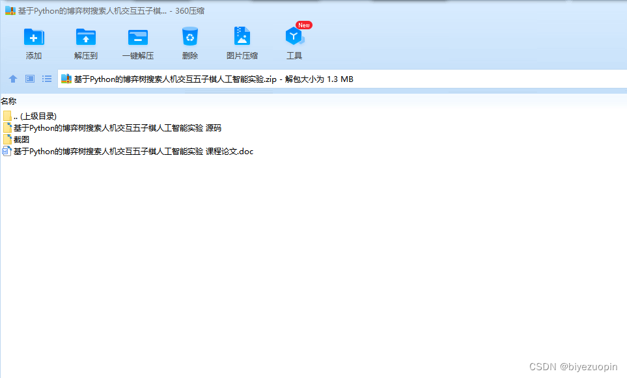Click the New badge on 工具
The height and width of the screenshot is (378, 627).
[303, 25]
